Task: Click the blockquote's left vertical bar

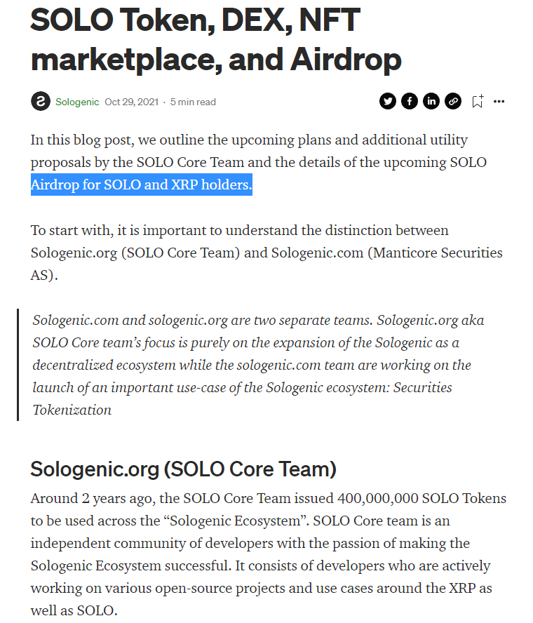Action: click(18, 365)
